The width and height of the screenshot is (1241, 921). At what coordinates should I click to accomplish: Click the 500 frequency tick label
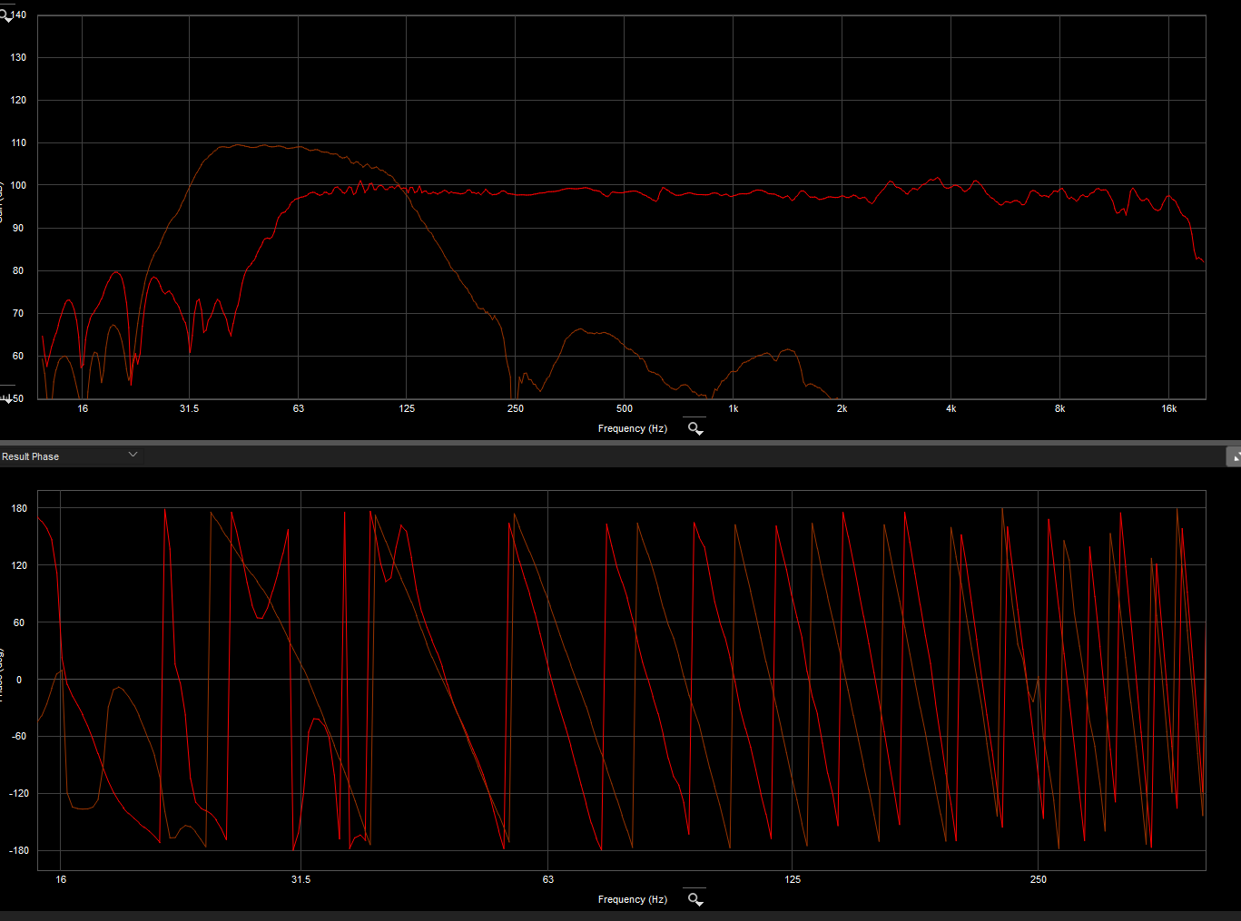(624, 408)
